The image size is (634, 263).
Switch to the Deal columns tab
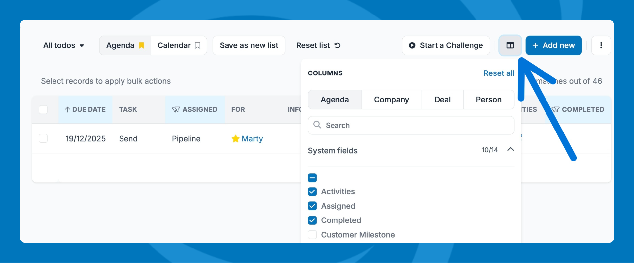click(442, 100)
